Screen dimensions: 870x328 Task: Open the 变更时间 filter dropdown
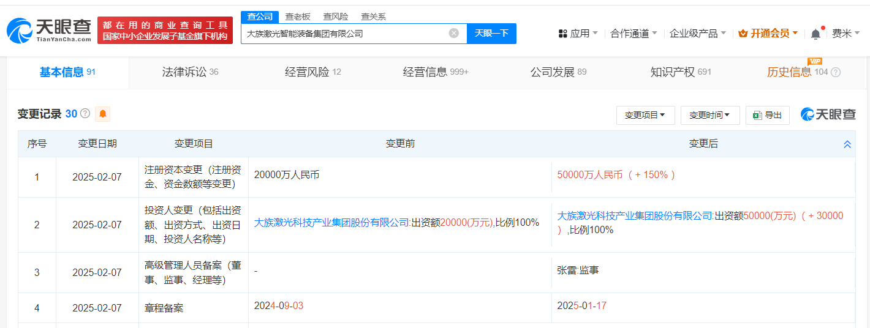710,115
